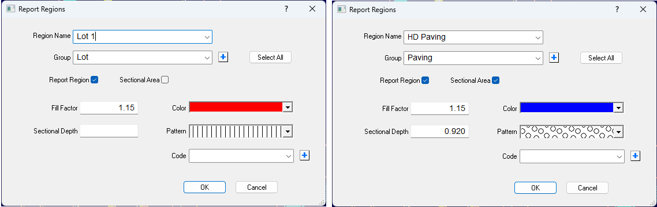Click help question mark in right dialog
Image resolution: width=657 pixels, height=207 pixels.
pyautogui.click(x=617, y=9)
